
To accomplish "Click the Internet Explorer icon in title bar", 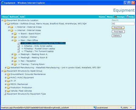I will click(2, 3).
